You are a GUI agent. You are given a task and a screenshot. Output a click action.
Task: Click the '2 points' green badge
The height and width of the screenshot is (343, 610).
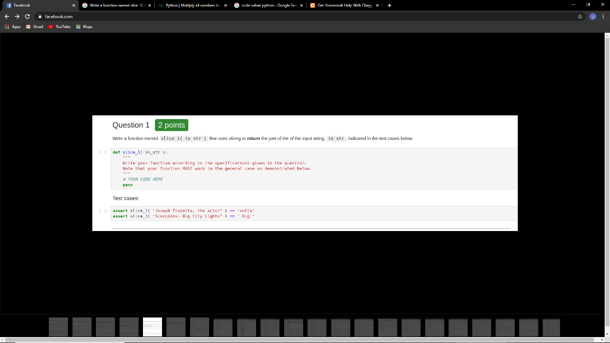point(172,125)
